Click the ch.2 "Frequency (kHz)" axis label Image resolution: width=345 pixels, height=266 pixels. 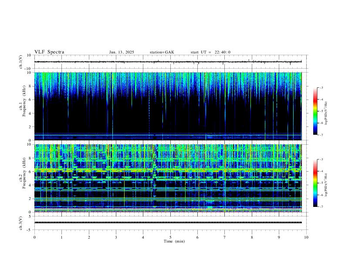(24, 173)
